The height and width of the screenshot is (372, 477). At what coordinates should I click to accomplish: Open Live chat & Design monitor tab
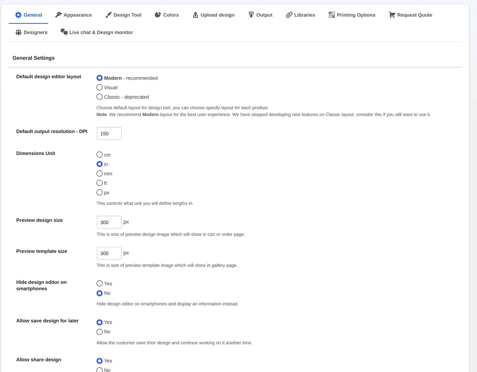click(97, 32)
